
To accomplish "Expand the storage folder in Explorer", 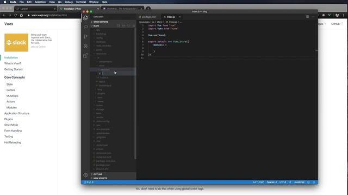I will tap(100, 109).
